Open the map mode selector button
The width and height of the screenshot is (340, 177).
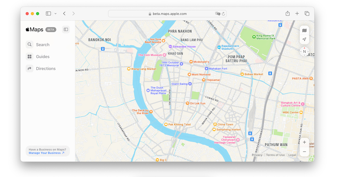point(304,31)
